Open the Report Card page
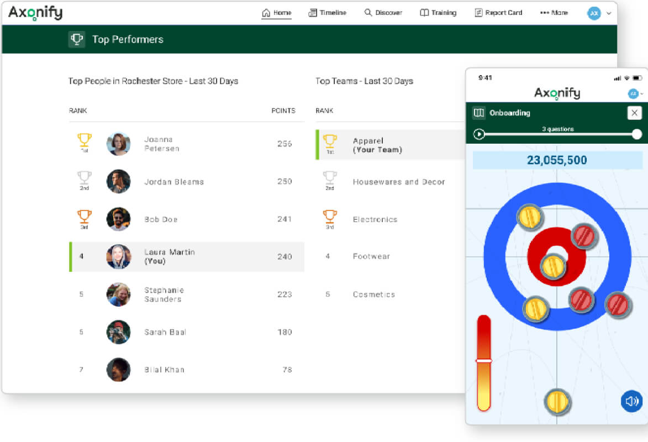 point(498,13)
